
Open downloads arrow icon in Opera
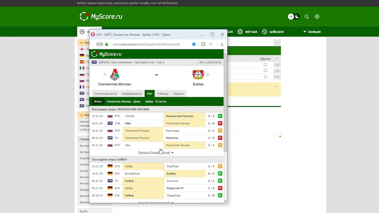222,44
